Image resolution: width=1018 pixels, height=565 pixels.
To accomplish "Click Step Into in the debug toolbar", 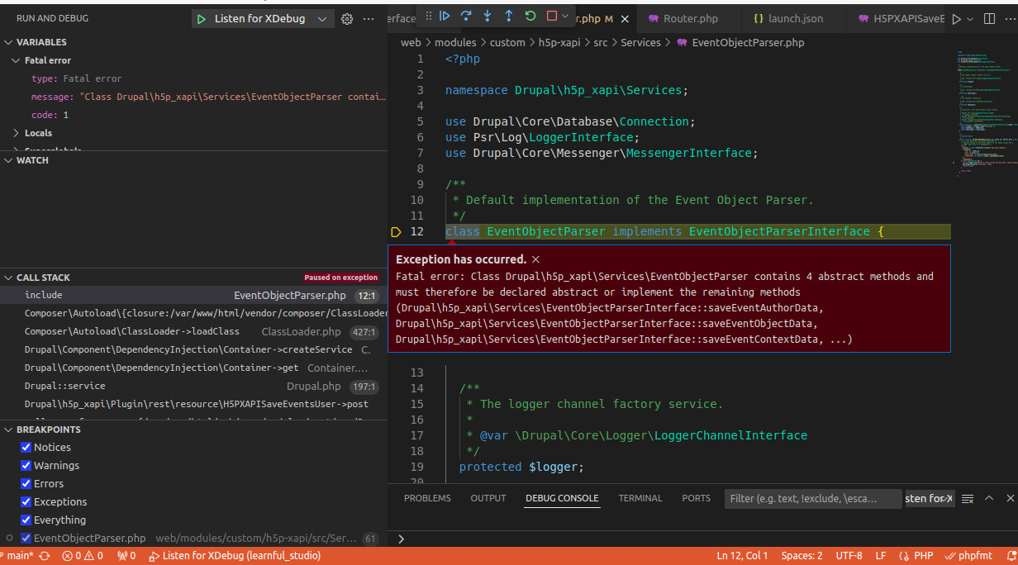I will (x=488, y=16).
